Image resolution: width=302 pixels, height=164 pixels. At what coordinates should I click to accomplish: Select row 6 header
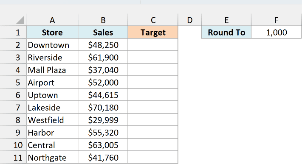13,95
